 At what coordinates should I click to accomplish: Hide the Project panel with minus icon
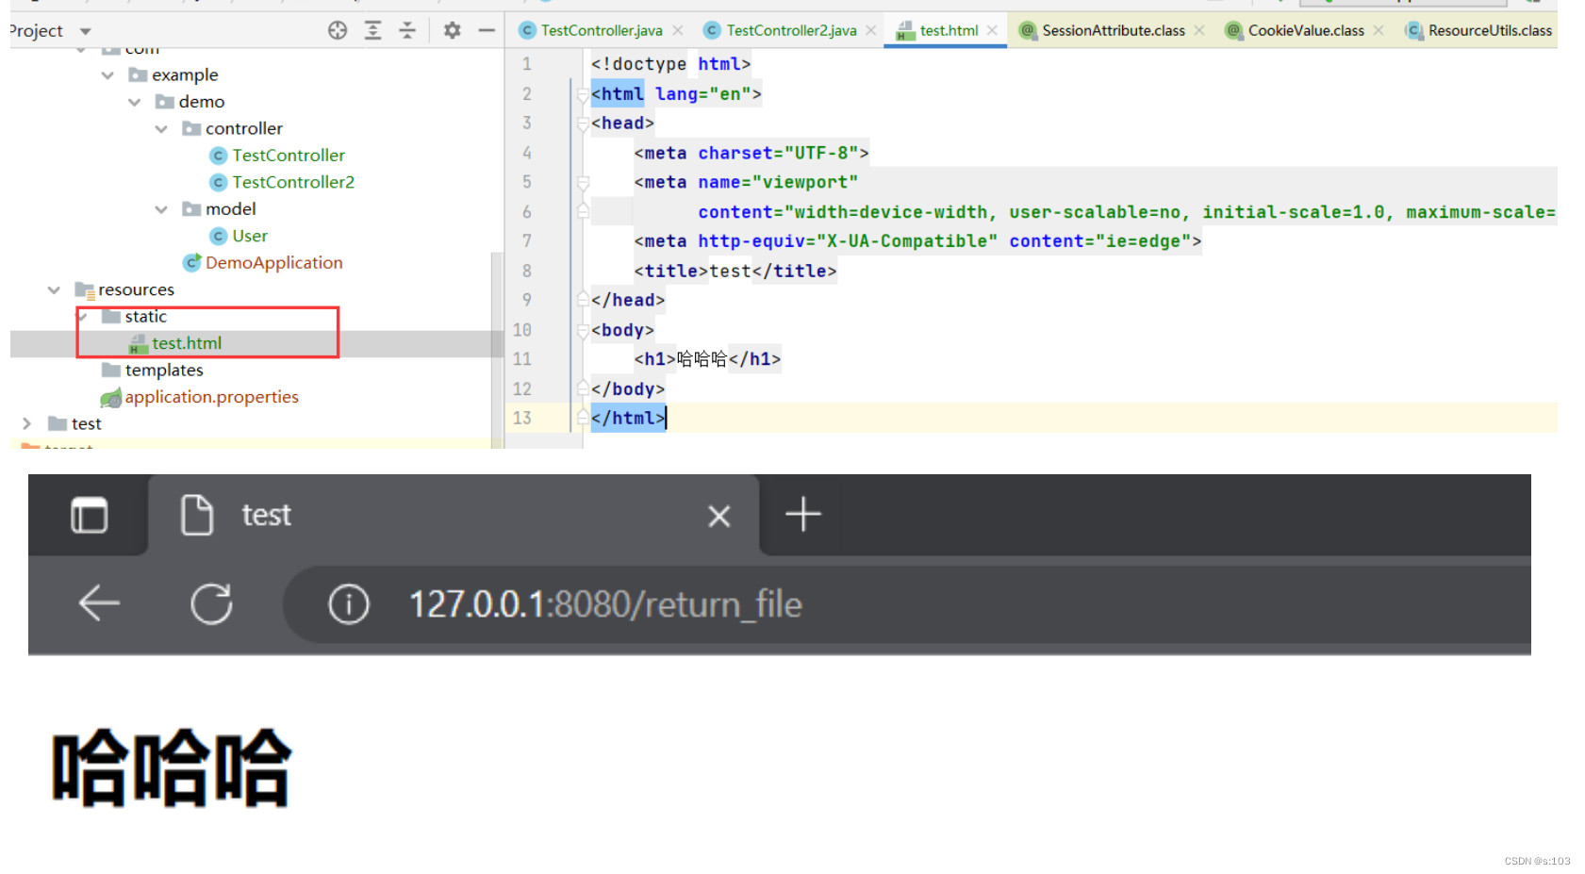pyautogui.click(x=487, y=30)
